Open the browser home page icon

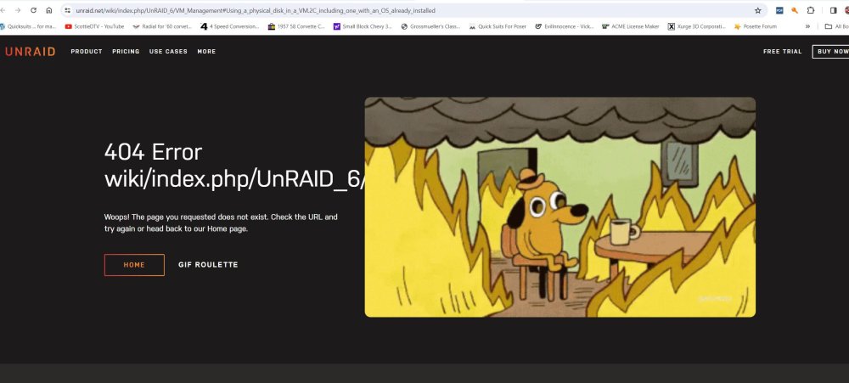(49, 10)
